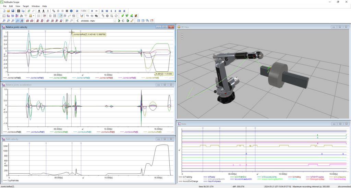Click the Maximum recording interval status entry
The image size is (351, 188).
pos(311,186)
